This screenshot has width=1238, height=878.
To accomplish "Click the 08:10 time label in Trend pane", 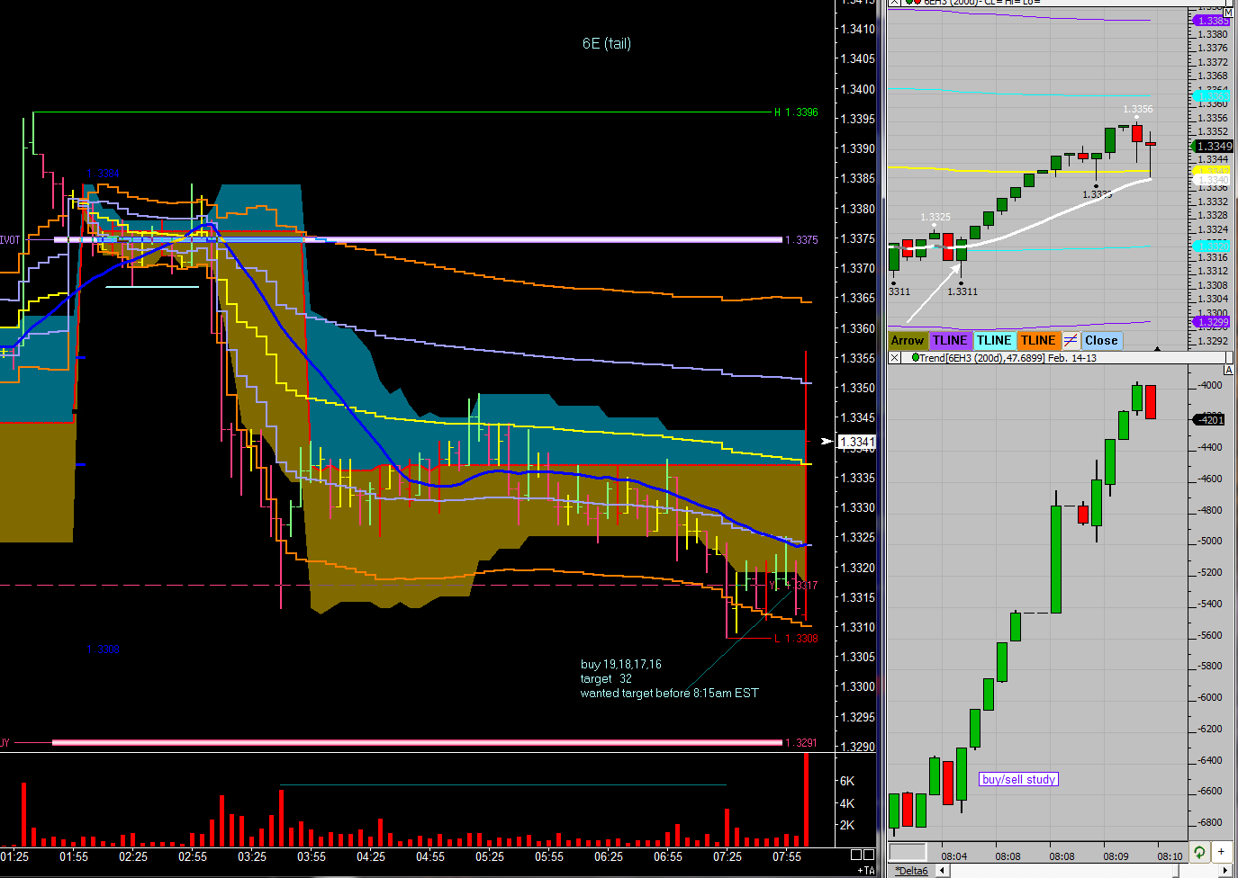I will pos(1170,856).
